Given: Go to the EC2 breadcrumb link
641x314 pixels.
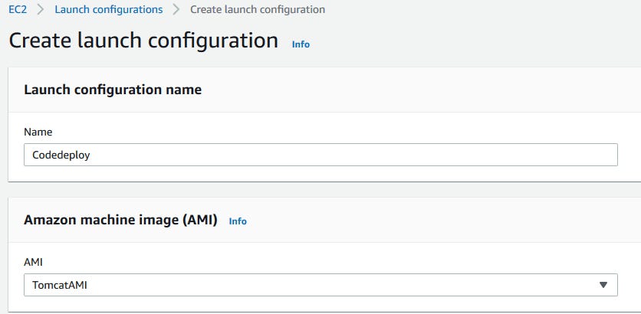Looking at the screenshot, I should pyautogui.click(x=17, y=10).
